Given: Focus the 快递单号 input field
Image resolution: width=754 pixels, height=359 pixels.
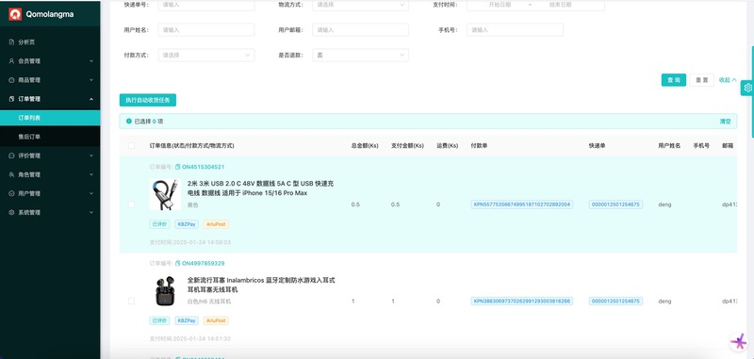Looking at the screenshot, I should 205,5.
